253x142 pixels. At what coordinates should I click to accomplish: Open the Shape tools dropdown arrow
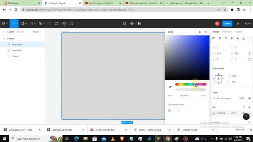tap(35, 24)
